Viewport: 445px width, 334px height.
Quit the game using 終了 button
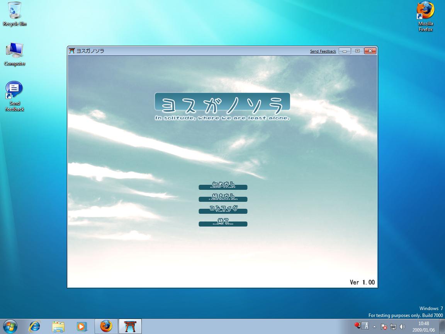pyautogui.click(x=223, y=222)
